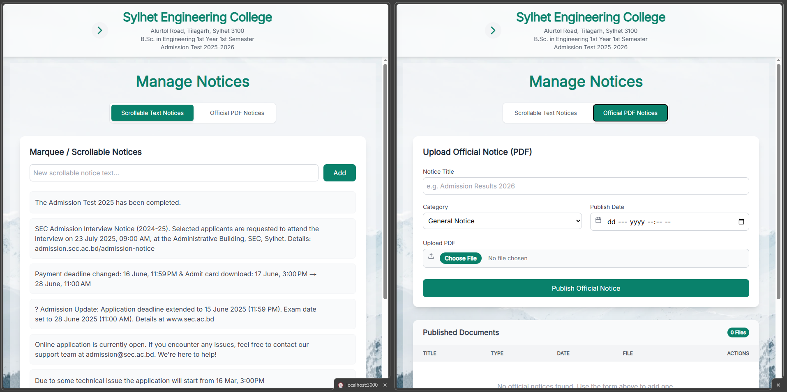Click Upload Official Notice (PDF) heading
The image size is (787, 392).
coord(477,152)
